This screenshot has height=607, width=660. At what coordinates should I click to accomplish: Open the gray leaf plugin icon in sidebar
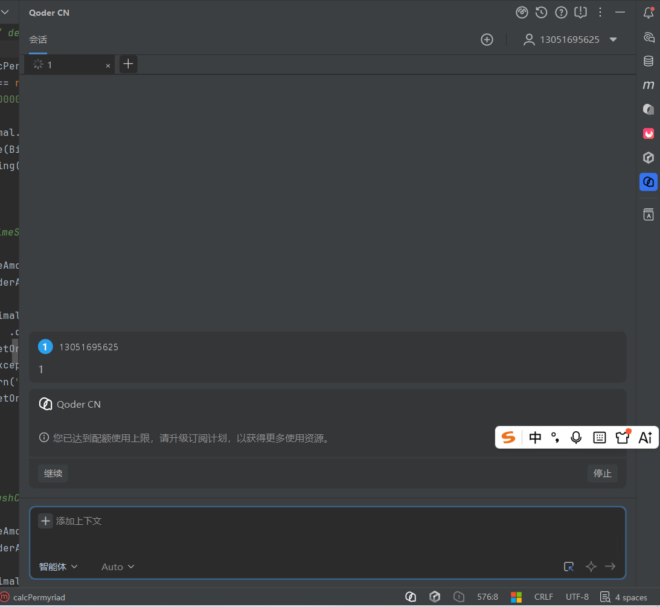[x=649, y=109]
